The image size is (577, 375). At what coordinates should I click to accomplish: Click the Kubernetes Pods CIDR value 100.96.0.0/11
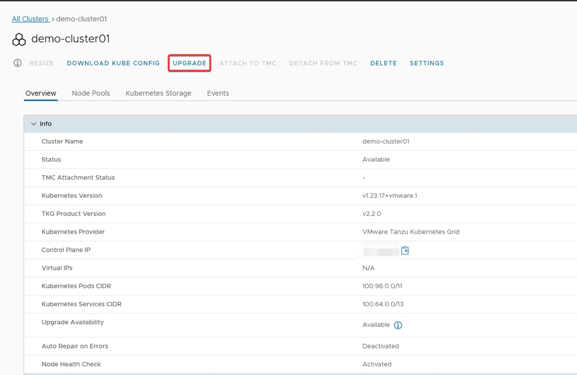point(382,286)
